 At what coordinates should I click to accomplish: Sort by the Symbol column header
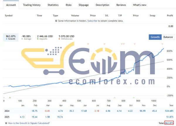(9, 15)
